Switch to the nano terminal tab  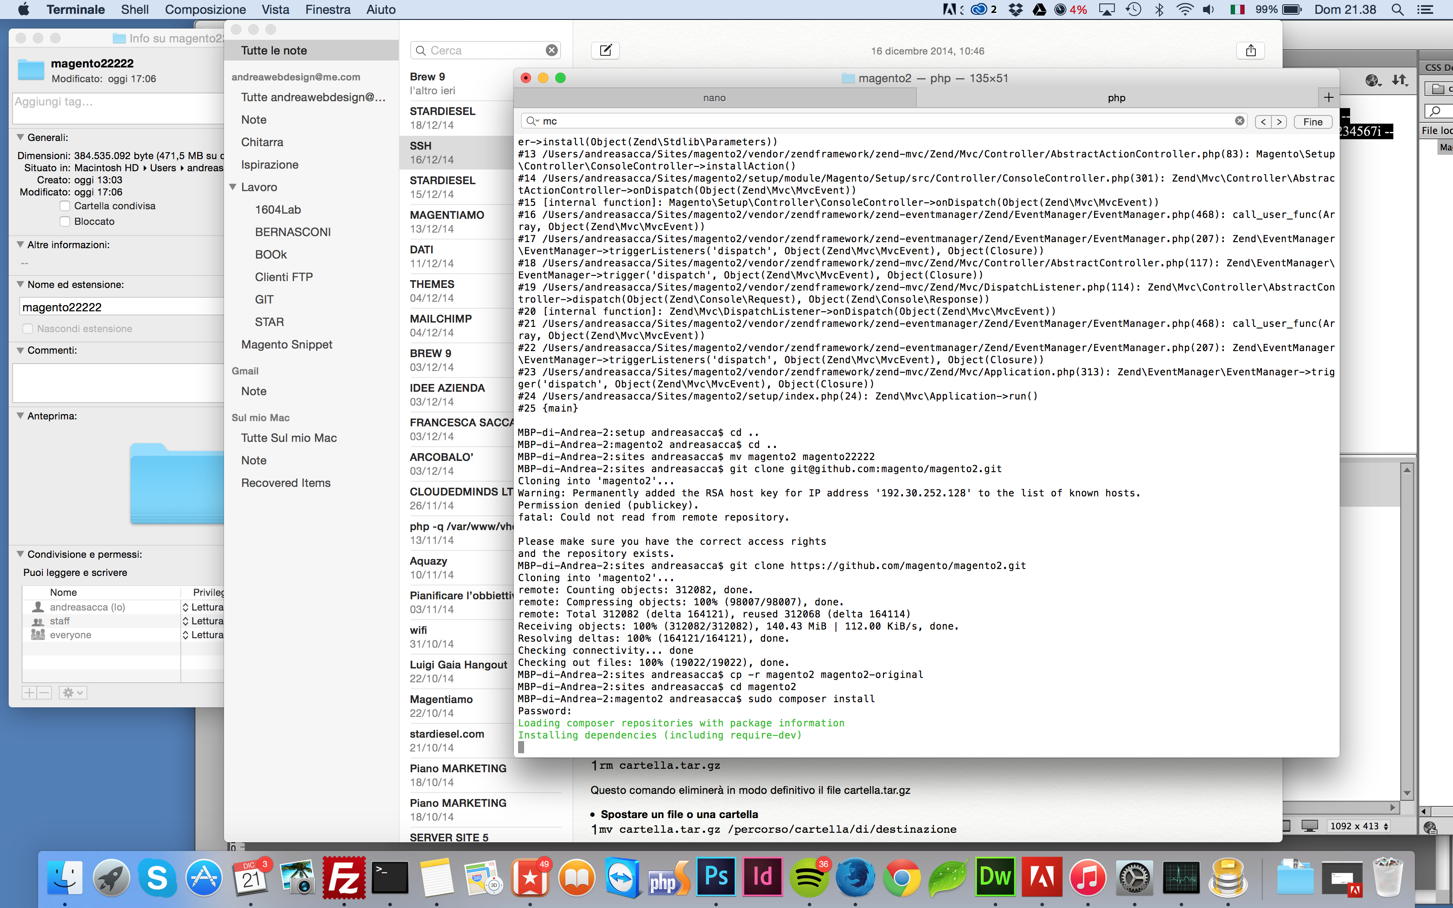pyautogui.click(x=714, y=98)
